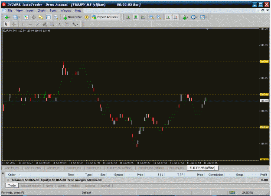Open the Insert menu
Viewport: 271px width, 196px height.
coord(30,10)
